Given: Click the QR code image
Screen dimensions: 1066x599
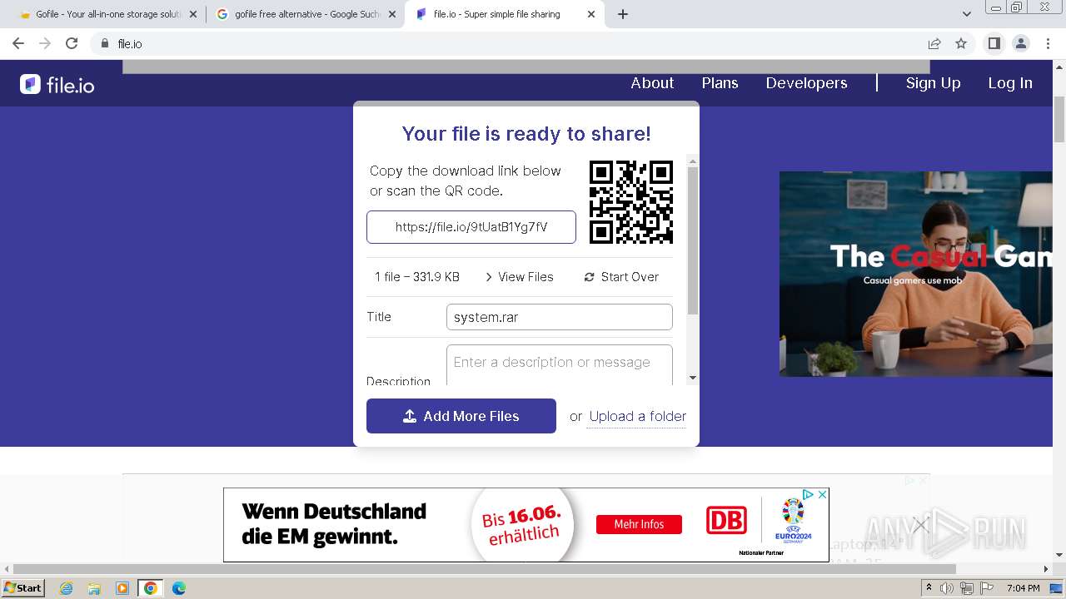Looking at the screenshot, I should (631, 202).
